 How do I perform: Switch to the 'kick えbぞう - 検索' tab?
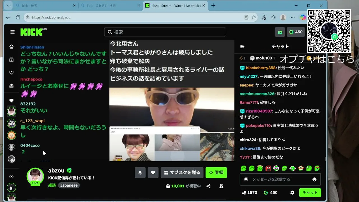[110, 5]
